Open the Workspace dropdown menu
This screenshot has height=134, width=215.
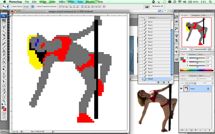157,6
